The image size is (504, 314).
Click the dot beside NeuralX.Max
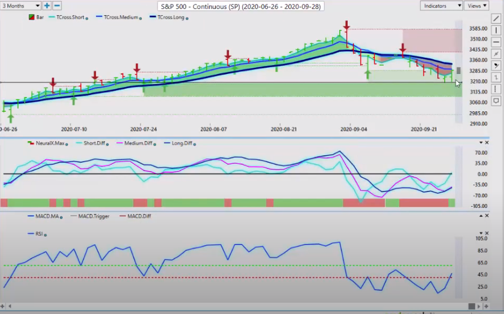coord(67,144)
